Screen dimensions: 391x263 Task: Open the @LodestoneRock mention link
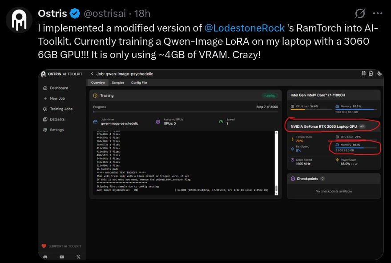[244, 28]
